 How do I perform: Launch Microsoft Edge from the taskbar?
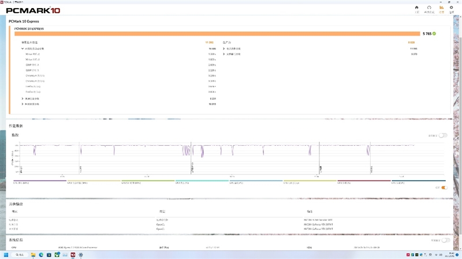[x=41, y=254]
